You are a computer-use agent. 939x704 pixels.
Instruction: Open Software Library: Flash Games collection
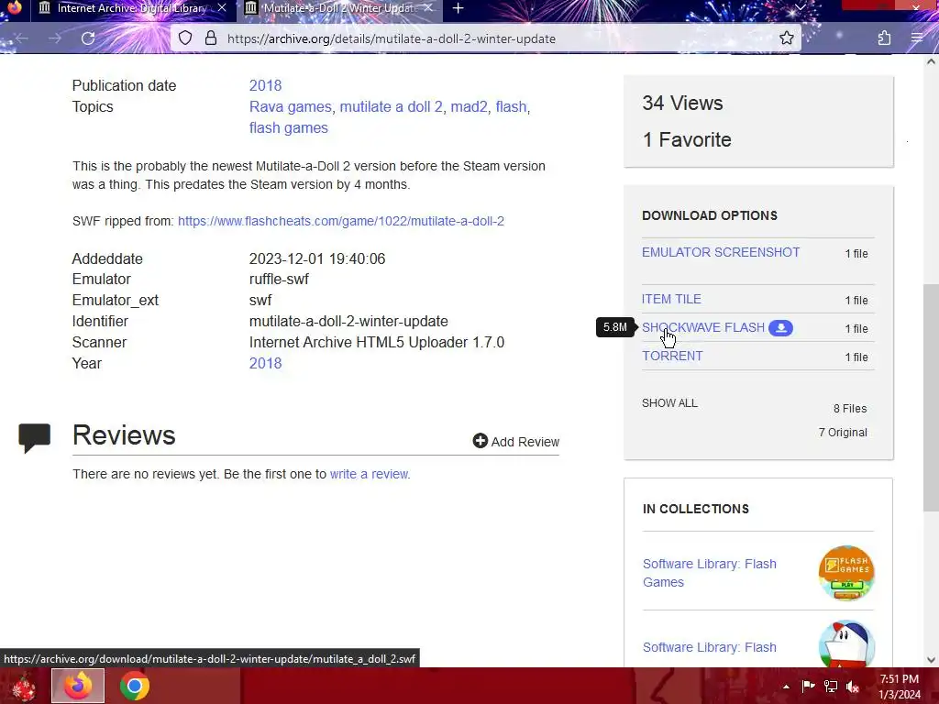[x=709, y=573]
